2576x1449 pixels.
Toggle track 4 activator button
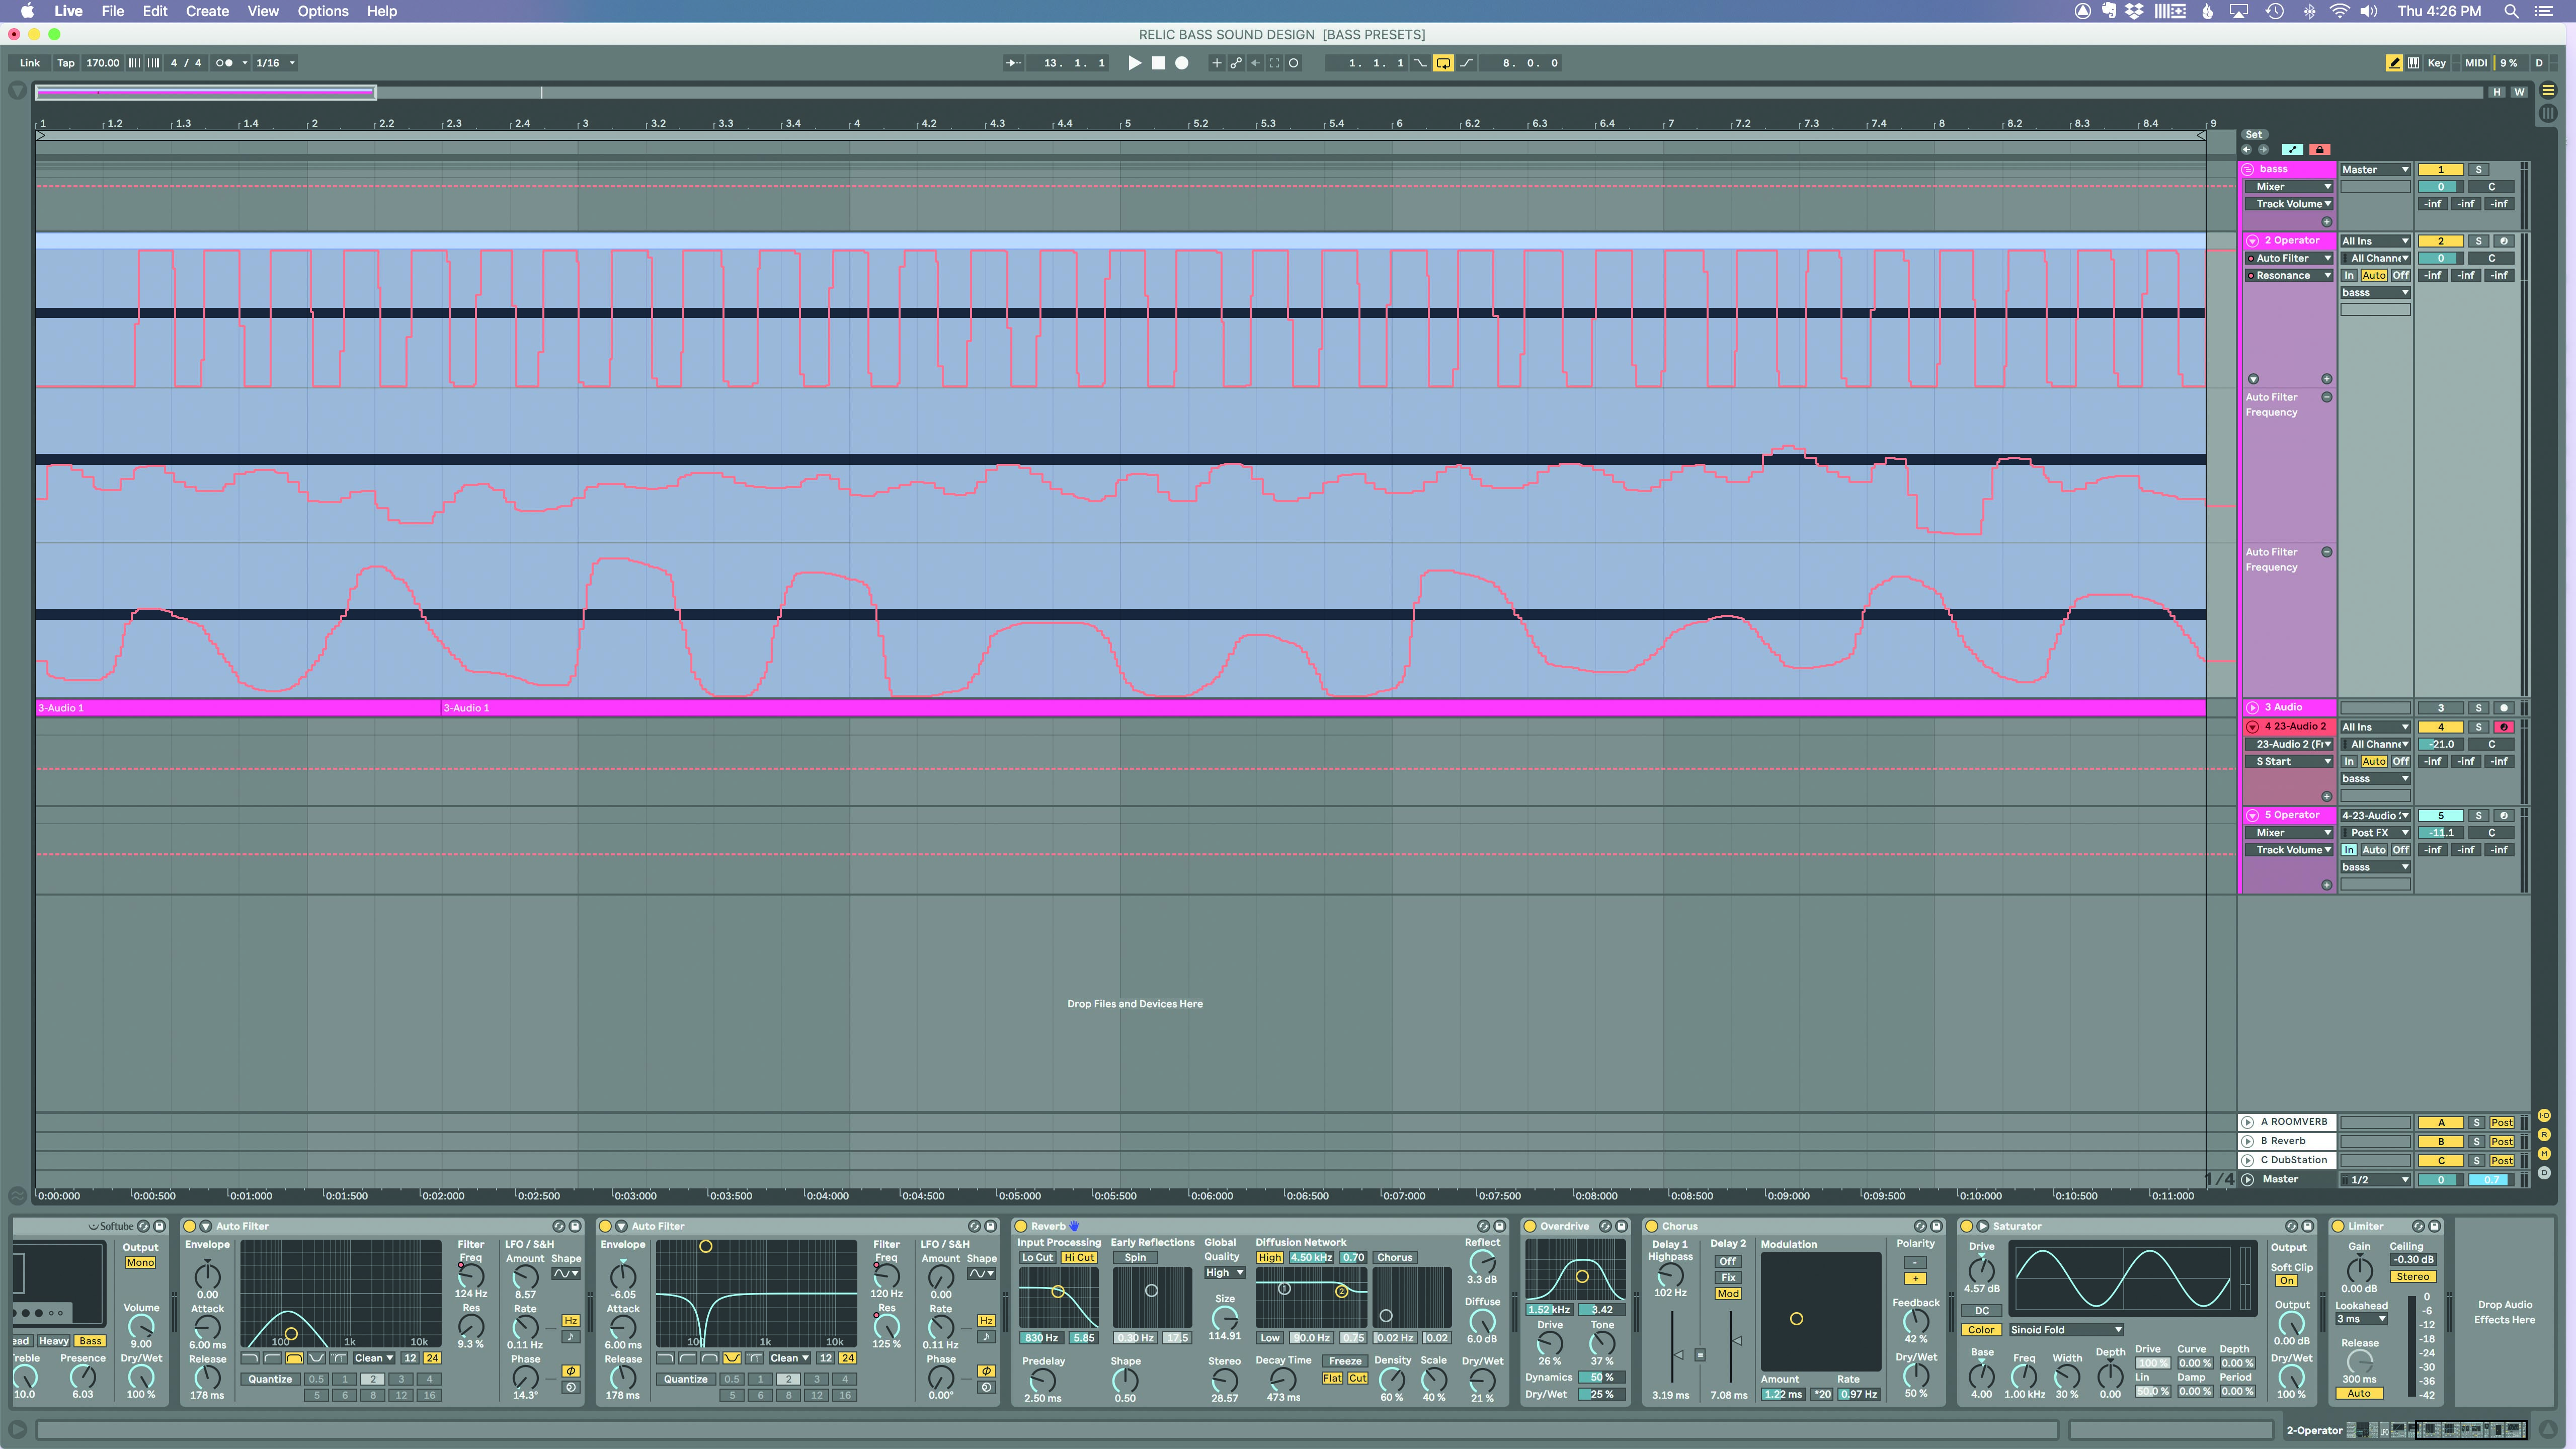(2440, 727)
